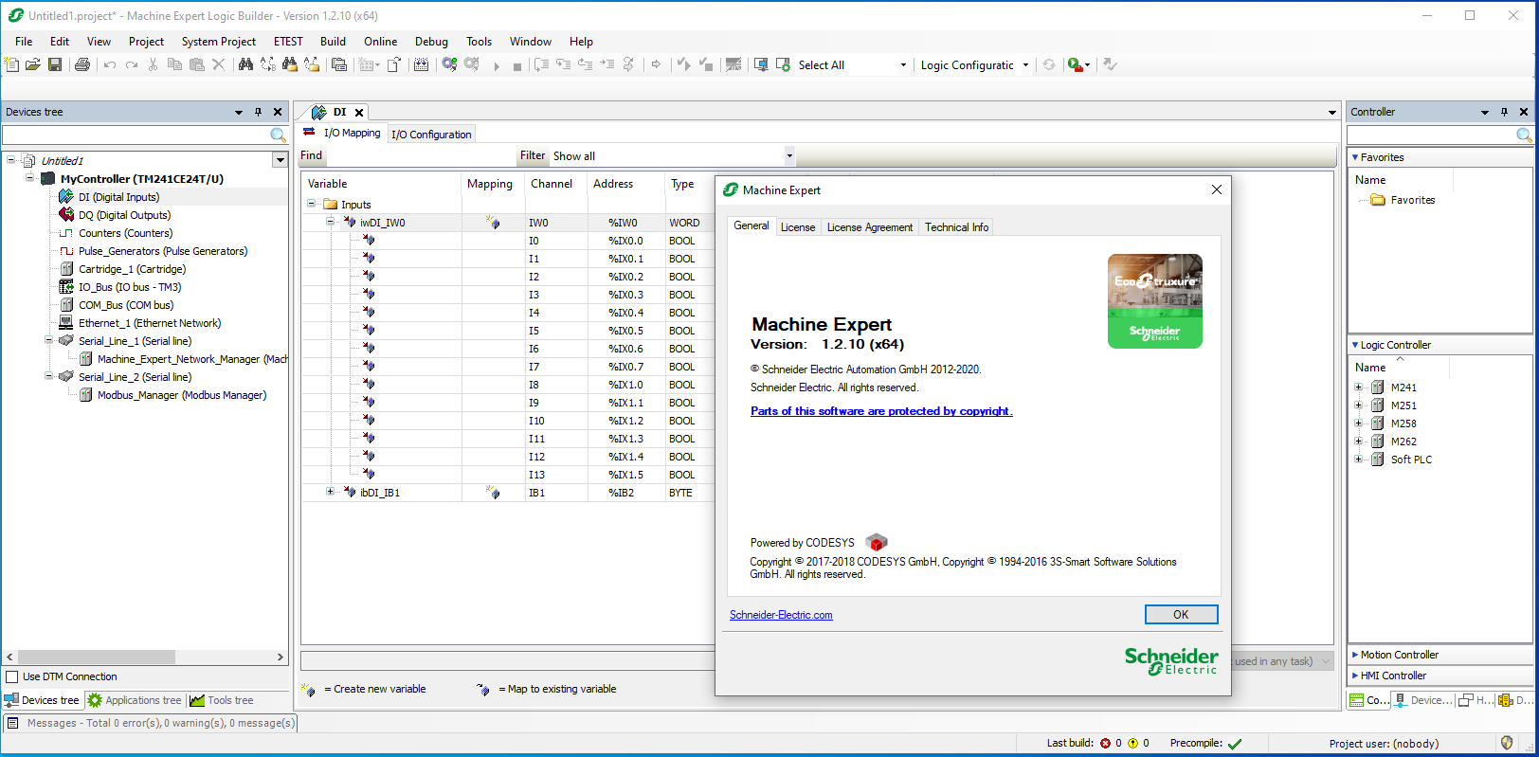Open the ETEST menu
This screenshot has height=757, width=1539.
point(288,42)
